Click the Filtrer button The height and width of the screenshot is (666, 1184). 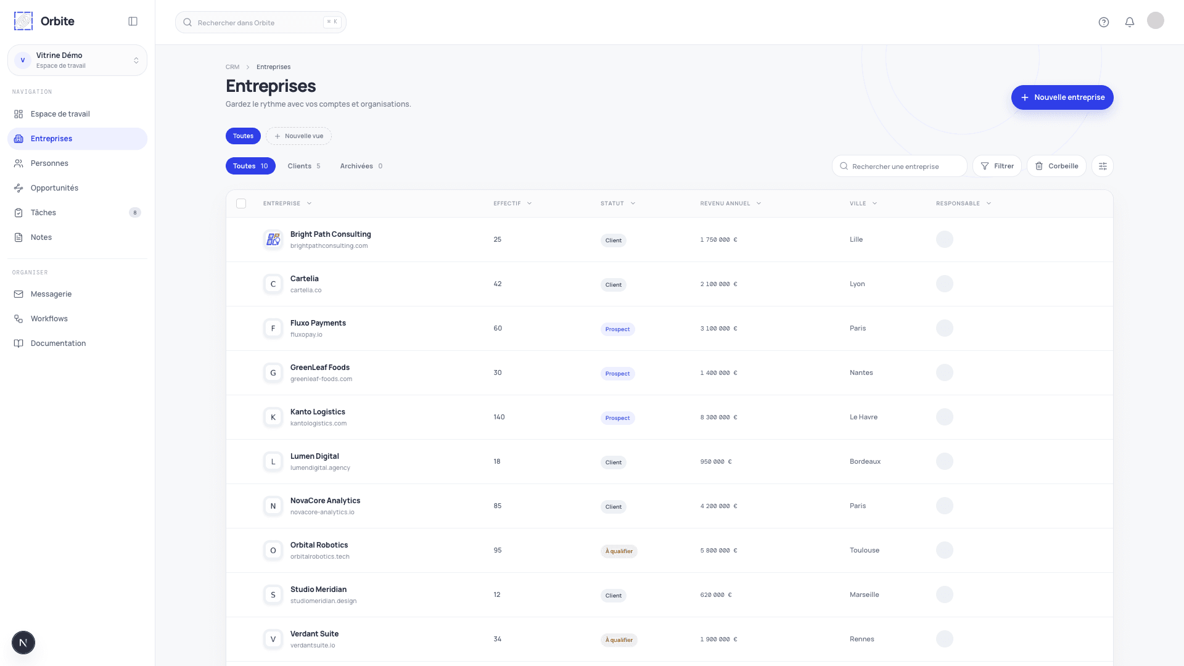point(997,166)
